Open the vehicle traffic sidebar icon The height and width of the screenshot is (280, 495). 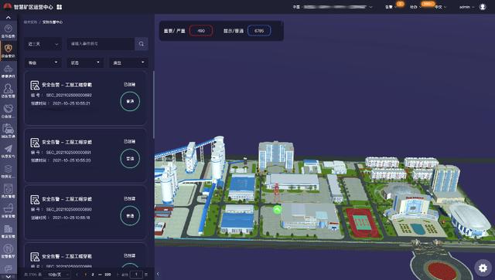[9, 130]
